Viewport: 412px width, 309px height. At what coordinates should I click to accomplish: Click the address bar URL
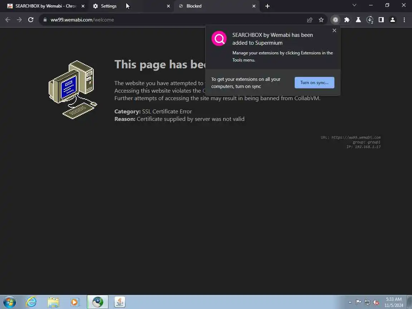tap(82, 20)
